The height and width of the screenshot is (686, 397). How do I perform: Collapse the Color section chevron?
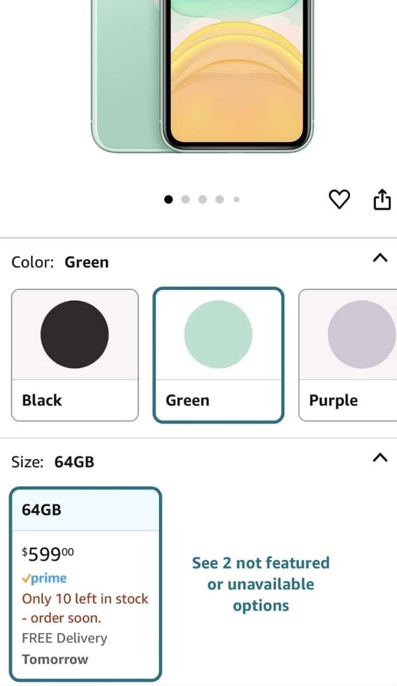pos(380,258)
